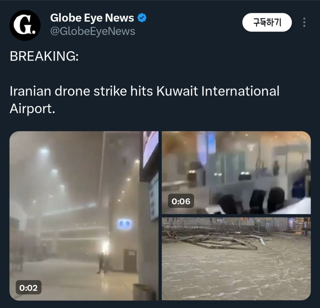Screen dimensions: 320x308
Task: Play the smoky terminal video on left
Action: coord(84,216)
